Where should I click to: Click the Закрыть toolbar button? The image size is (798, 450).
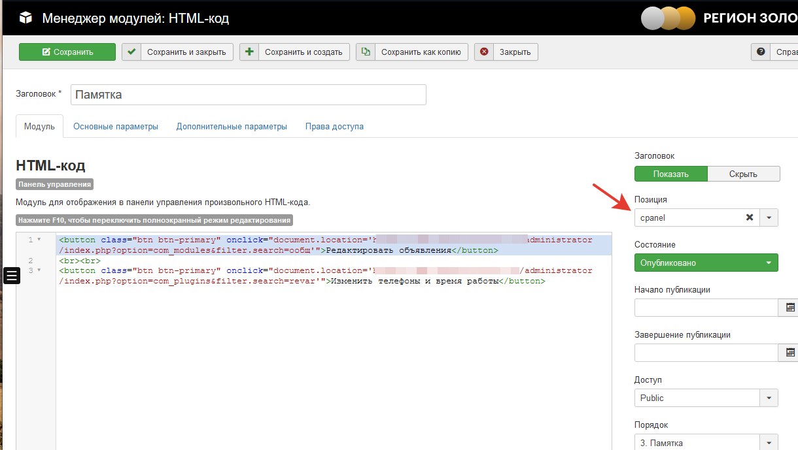(x=506, y=52)
